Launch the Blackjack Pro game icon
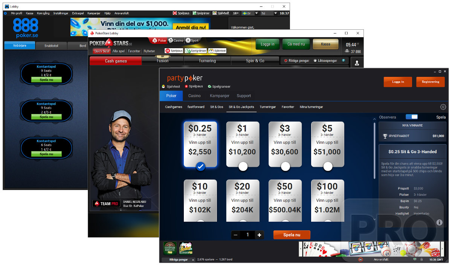This screenshot has width=452, height=265. pos(186,248)
